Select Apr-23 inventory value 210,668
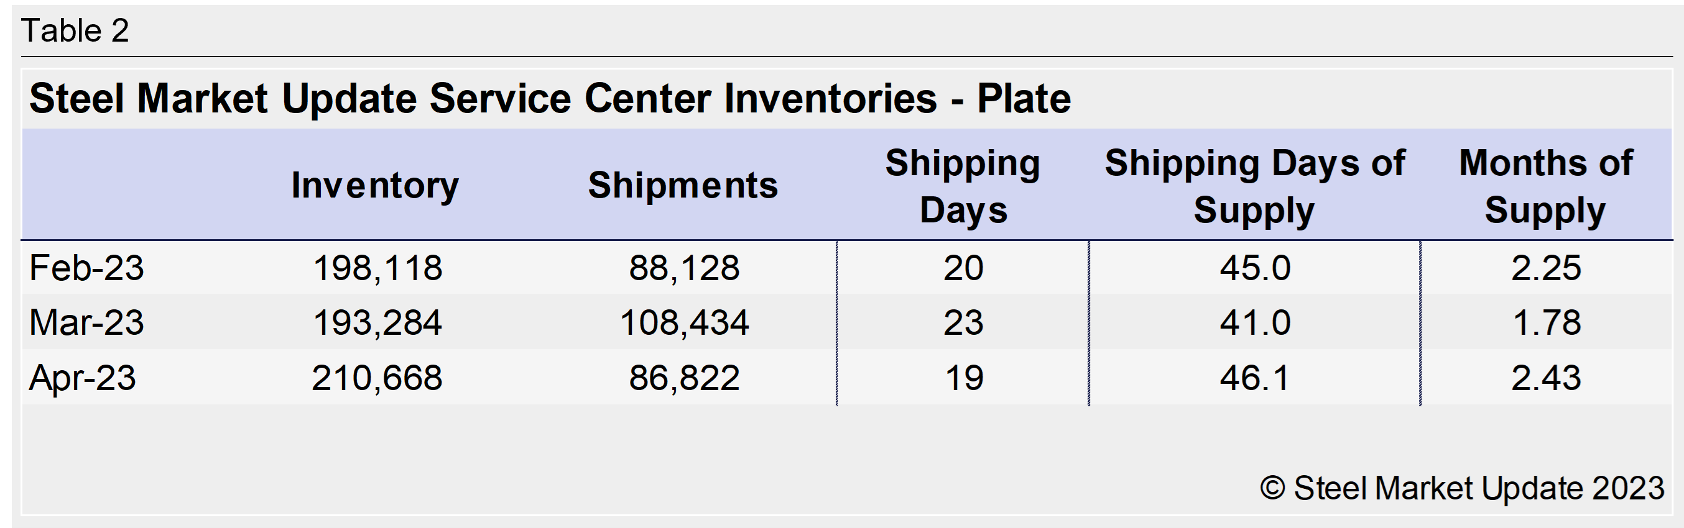This screenshot has width=1684, height=528. (377, 378)
